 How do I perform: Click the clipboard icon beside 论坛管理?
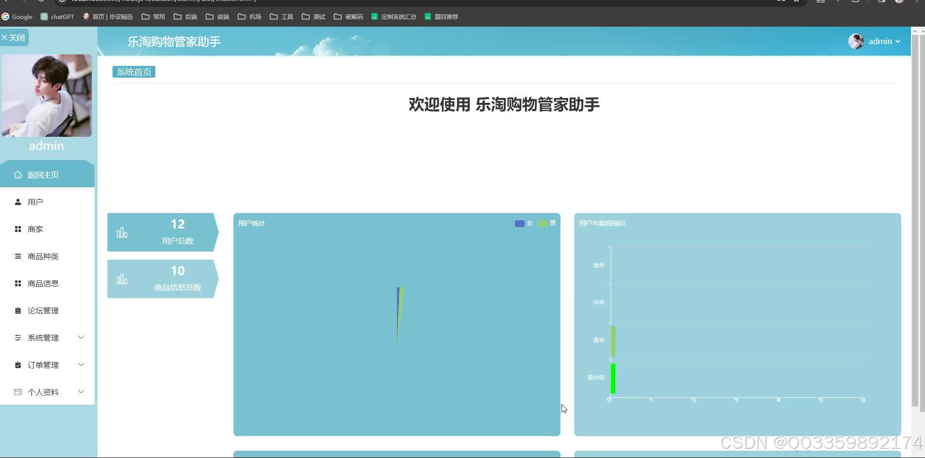coord(18,311)
